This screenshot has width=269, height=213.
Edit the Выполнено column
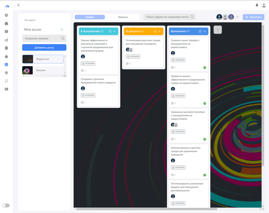[x=200, y=31]
